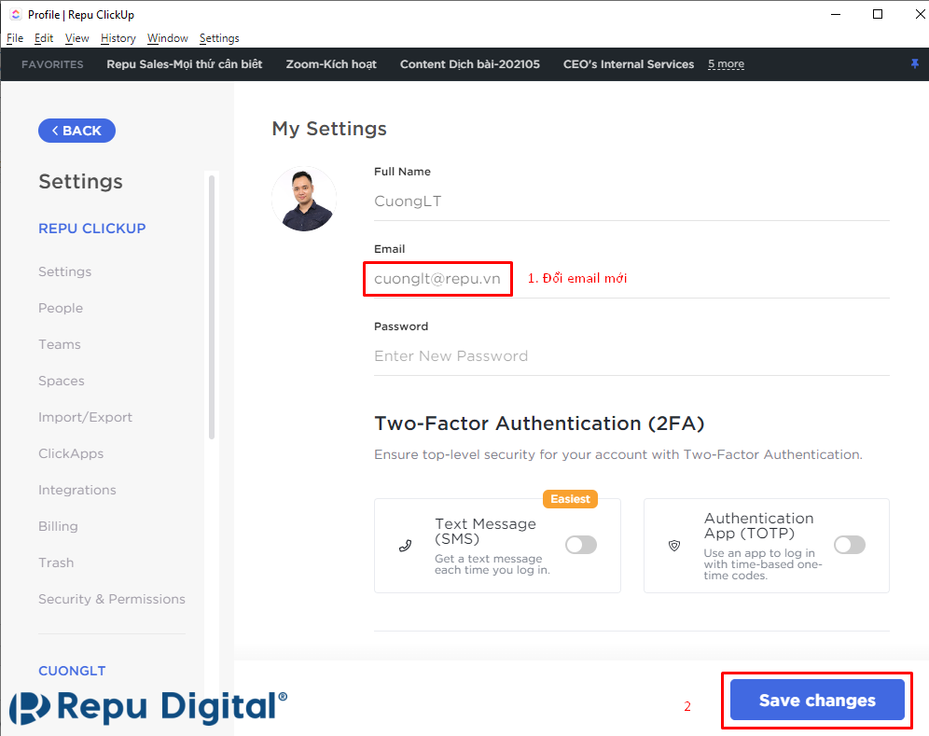
Task: Select Teams in the sidebar
Action: tap(60, 344)
